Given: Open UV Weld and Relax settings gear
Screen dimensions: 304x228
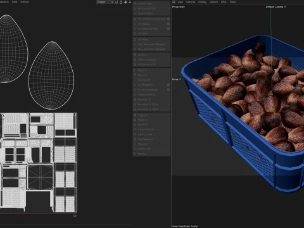Looking at the screenshot, I should point(168,28).
